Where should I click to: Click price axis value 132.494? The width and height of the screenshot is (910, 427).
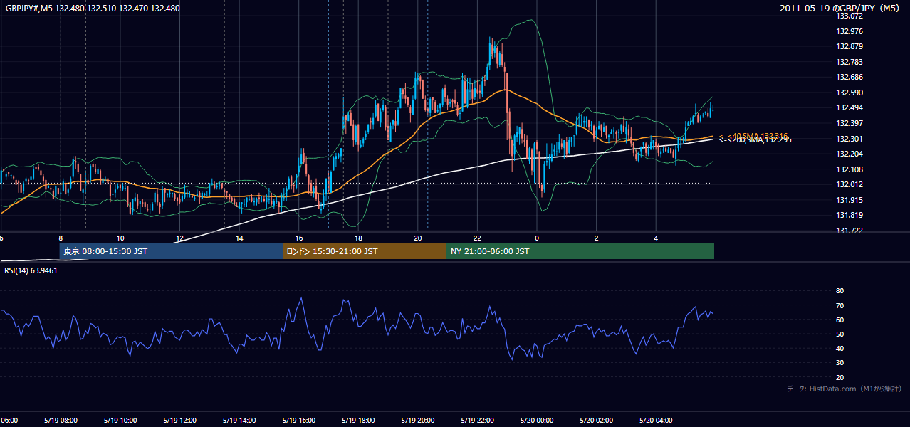[849, 108]
